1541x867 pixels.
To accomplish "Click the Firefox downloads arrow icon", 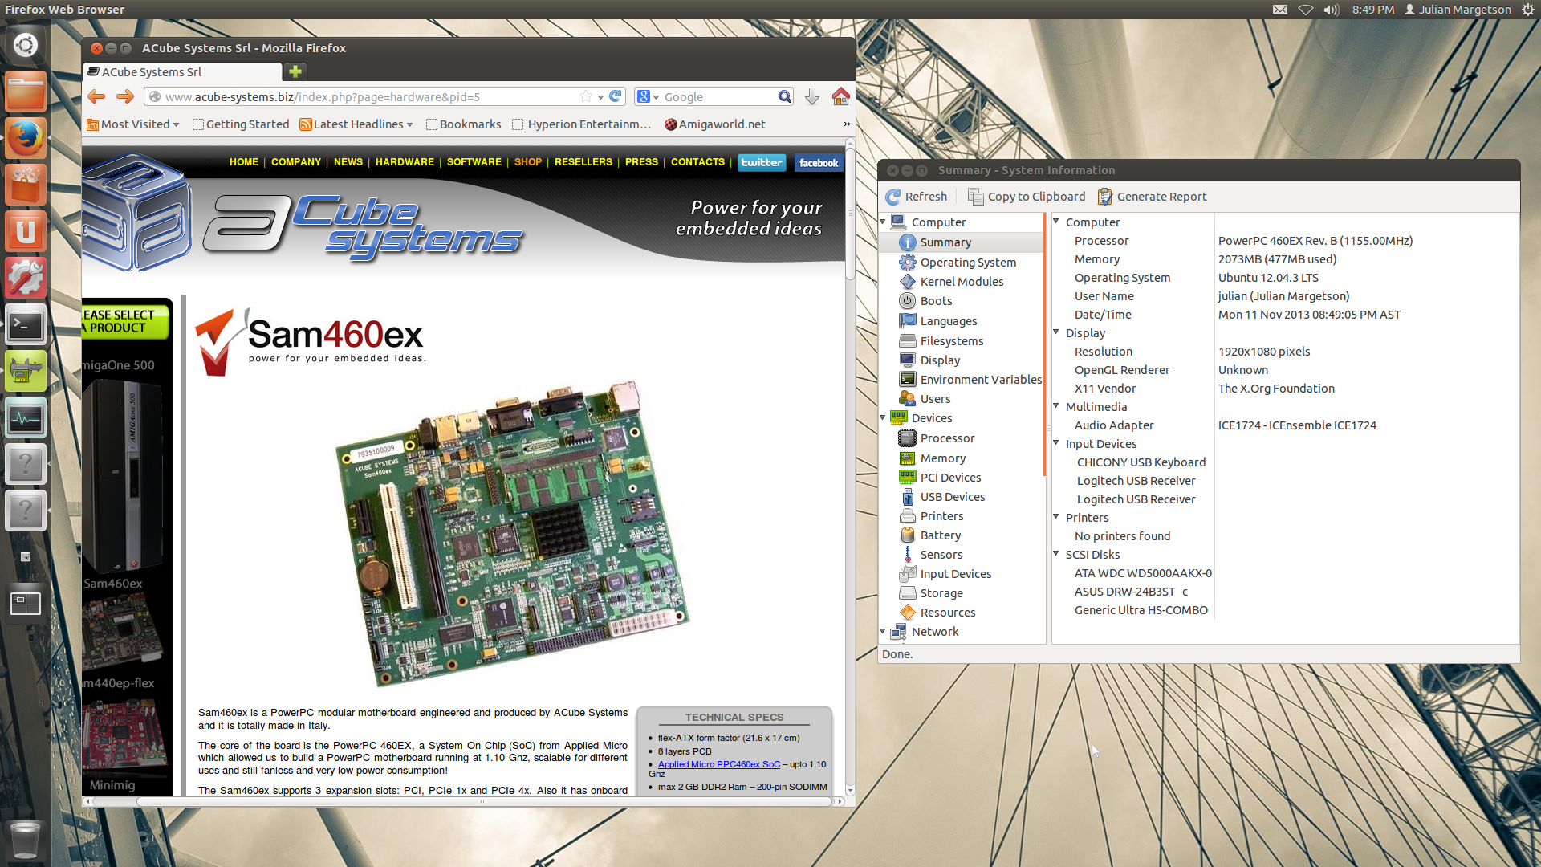I will pyautogui.click(x=812, y=97).
